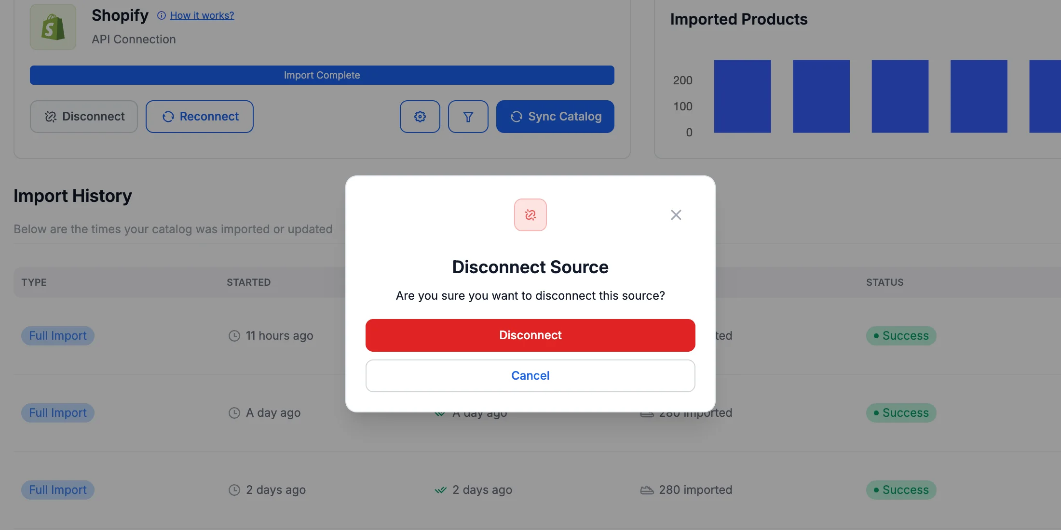
Task: Click the grey Disconnect button under Shopify
Action: 84,117
